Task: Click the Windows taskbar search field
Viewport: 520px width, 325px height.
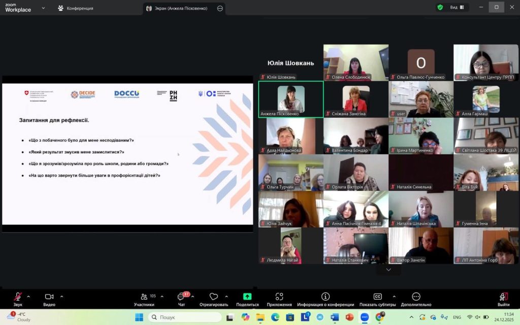Action: 185,317
